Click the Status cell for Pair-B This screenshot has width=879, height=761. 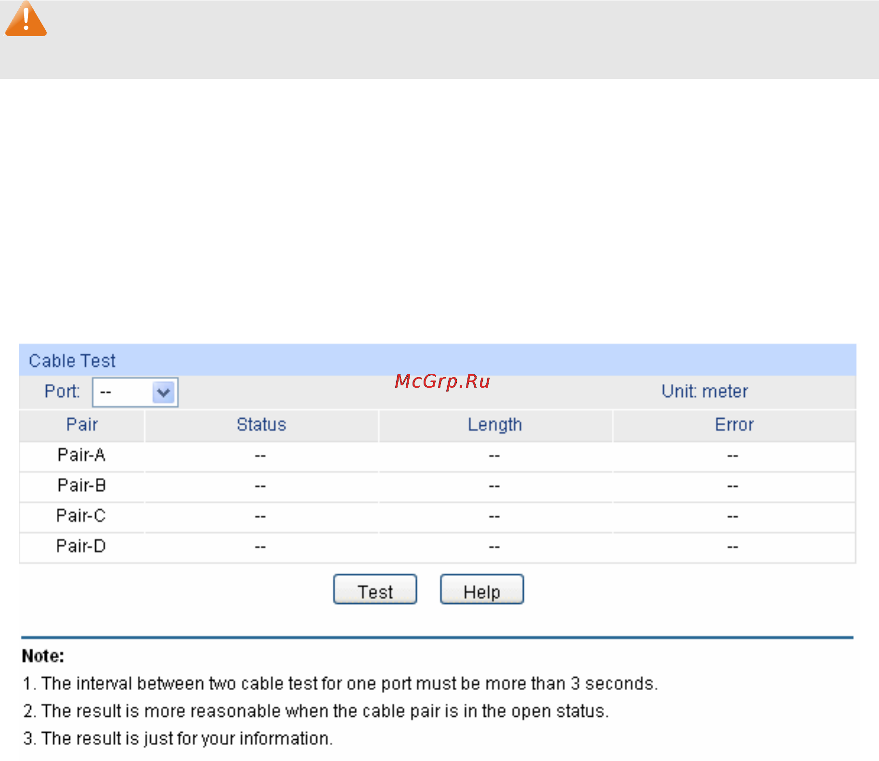click(261, 486)
